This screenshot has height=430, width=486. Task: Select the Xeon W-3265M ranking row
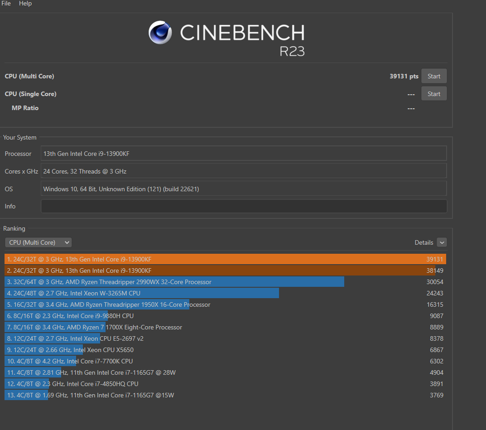225,293
